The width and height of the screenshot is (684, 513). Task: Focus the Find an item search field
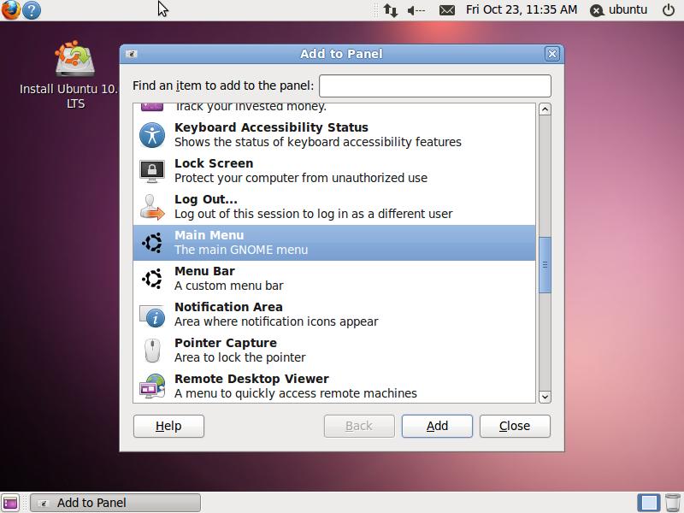coord(435,85)
